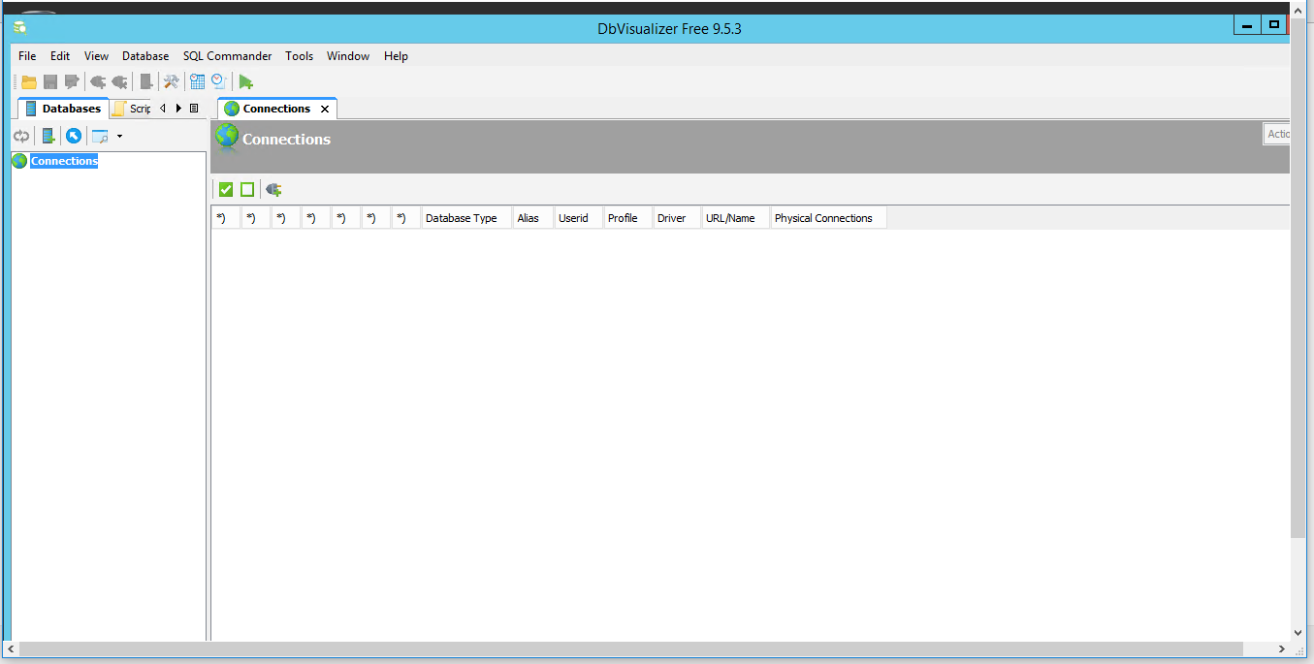Viewport: 1314px width, 664px height.
Task: Open the SQL Commander menu
Action: pyautogui.click(x=227, y=56)
